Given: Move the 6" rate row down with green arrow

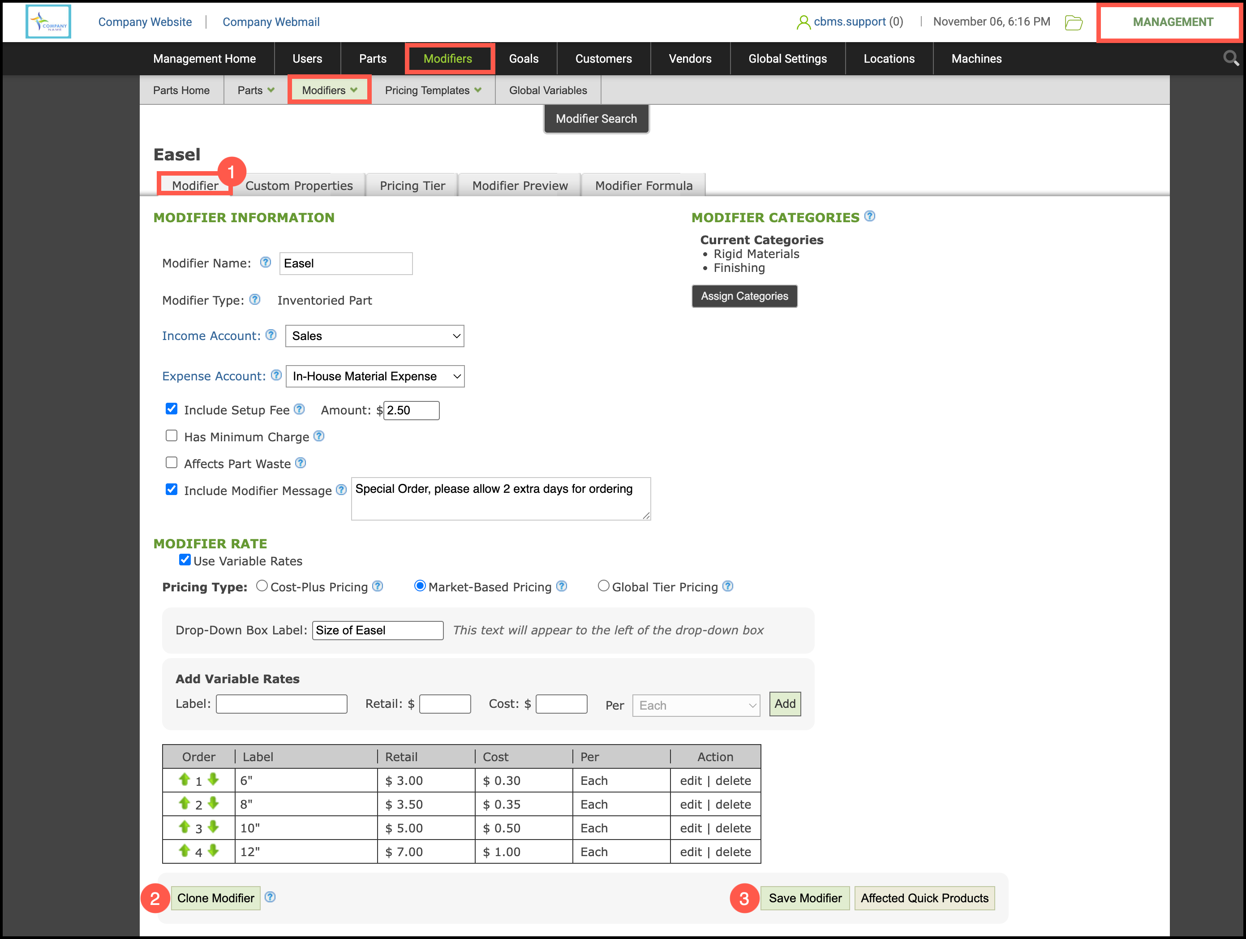Looking at the screenshot, I should point(213,780).
